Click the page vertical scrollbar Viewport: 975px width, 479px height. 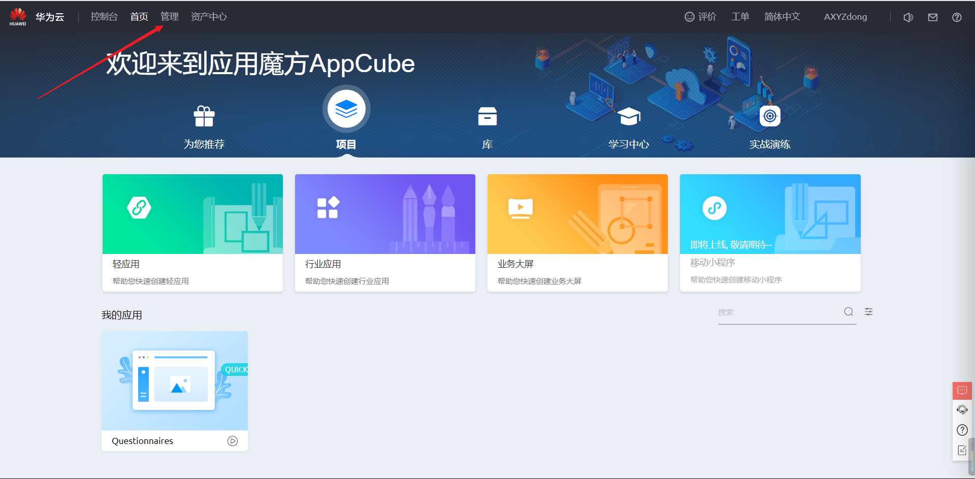coord(971,457)
